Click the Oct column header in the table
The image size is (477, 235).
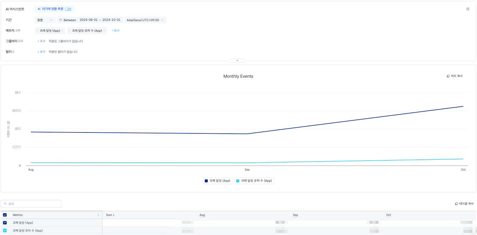click(x=389, y=215)
